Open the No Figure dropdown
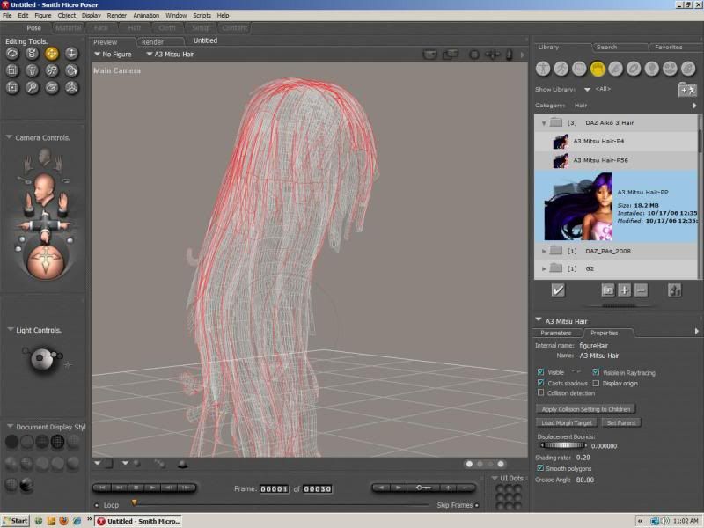 pyautogui.click(x=114, y=55)
